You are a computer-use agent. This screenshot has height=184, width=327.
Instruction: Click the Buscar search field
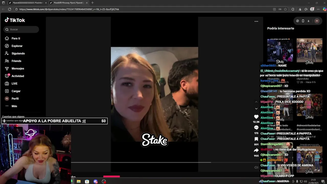(x=21, y=29)
